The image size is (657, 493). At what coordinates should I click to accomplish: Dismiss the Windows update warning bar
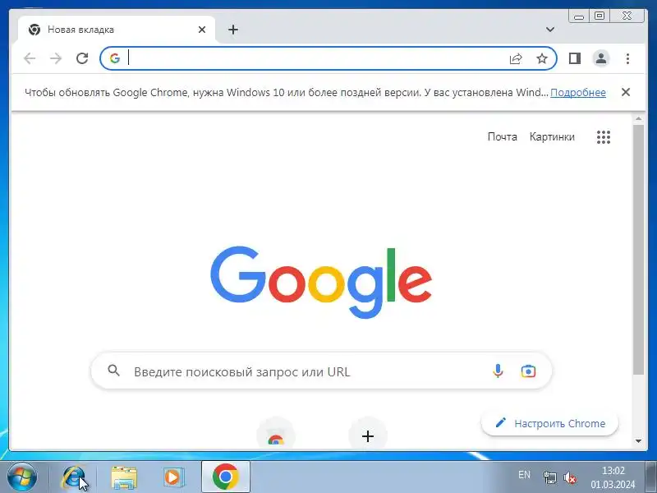point(626,92)
